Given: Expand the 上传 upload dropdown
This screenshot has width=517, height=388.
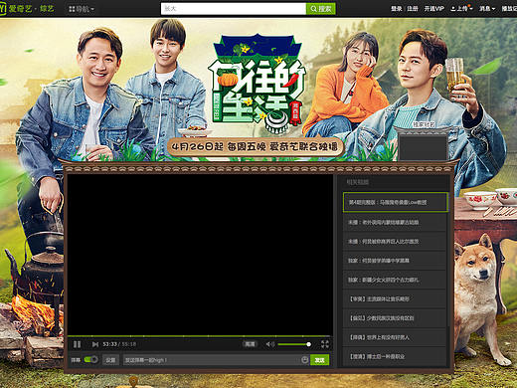Looking at the screenshot, I should point(461,9).
